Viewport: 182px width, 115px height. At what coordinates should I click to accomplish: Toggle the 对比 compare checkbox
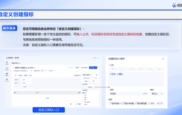(x=29, y=71)
